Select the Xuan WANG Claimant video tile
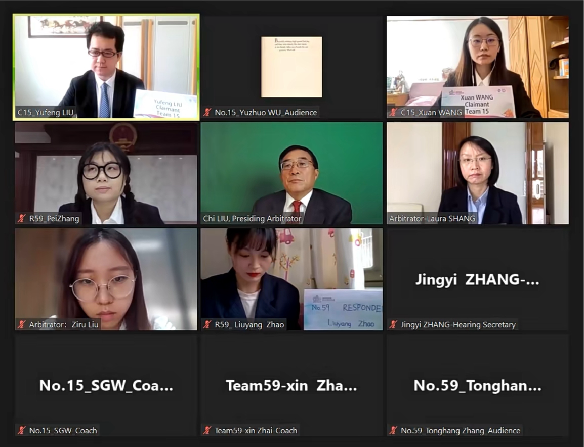Viewport: 584px width, 447px height. 478,67
